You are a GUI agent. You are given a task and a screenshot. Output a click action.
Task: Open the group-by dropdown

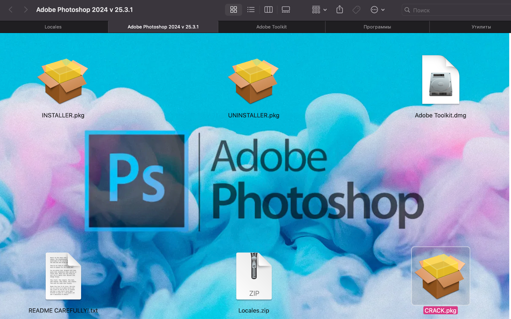(x=319, y=10)
